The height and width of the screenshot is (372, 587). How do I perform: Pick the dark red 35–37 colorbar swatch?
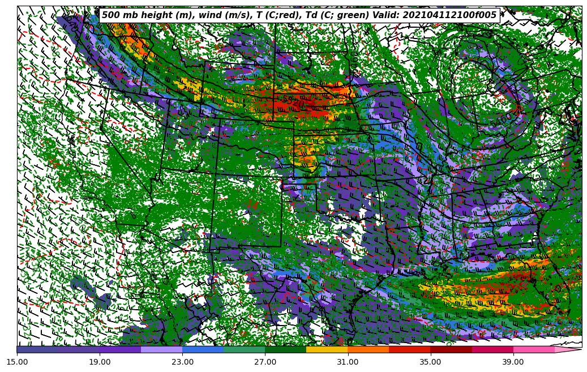[x=451, y=349]
